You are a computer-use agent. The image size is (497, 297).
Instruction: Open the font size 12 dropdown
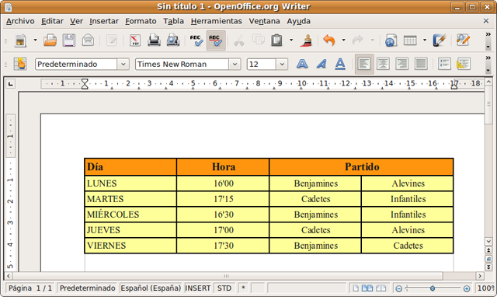tap(282, 64)
